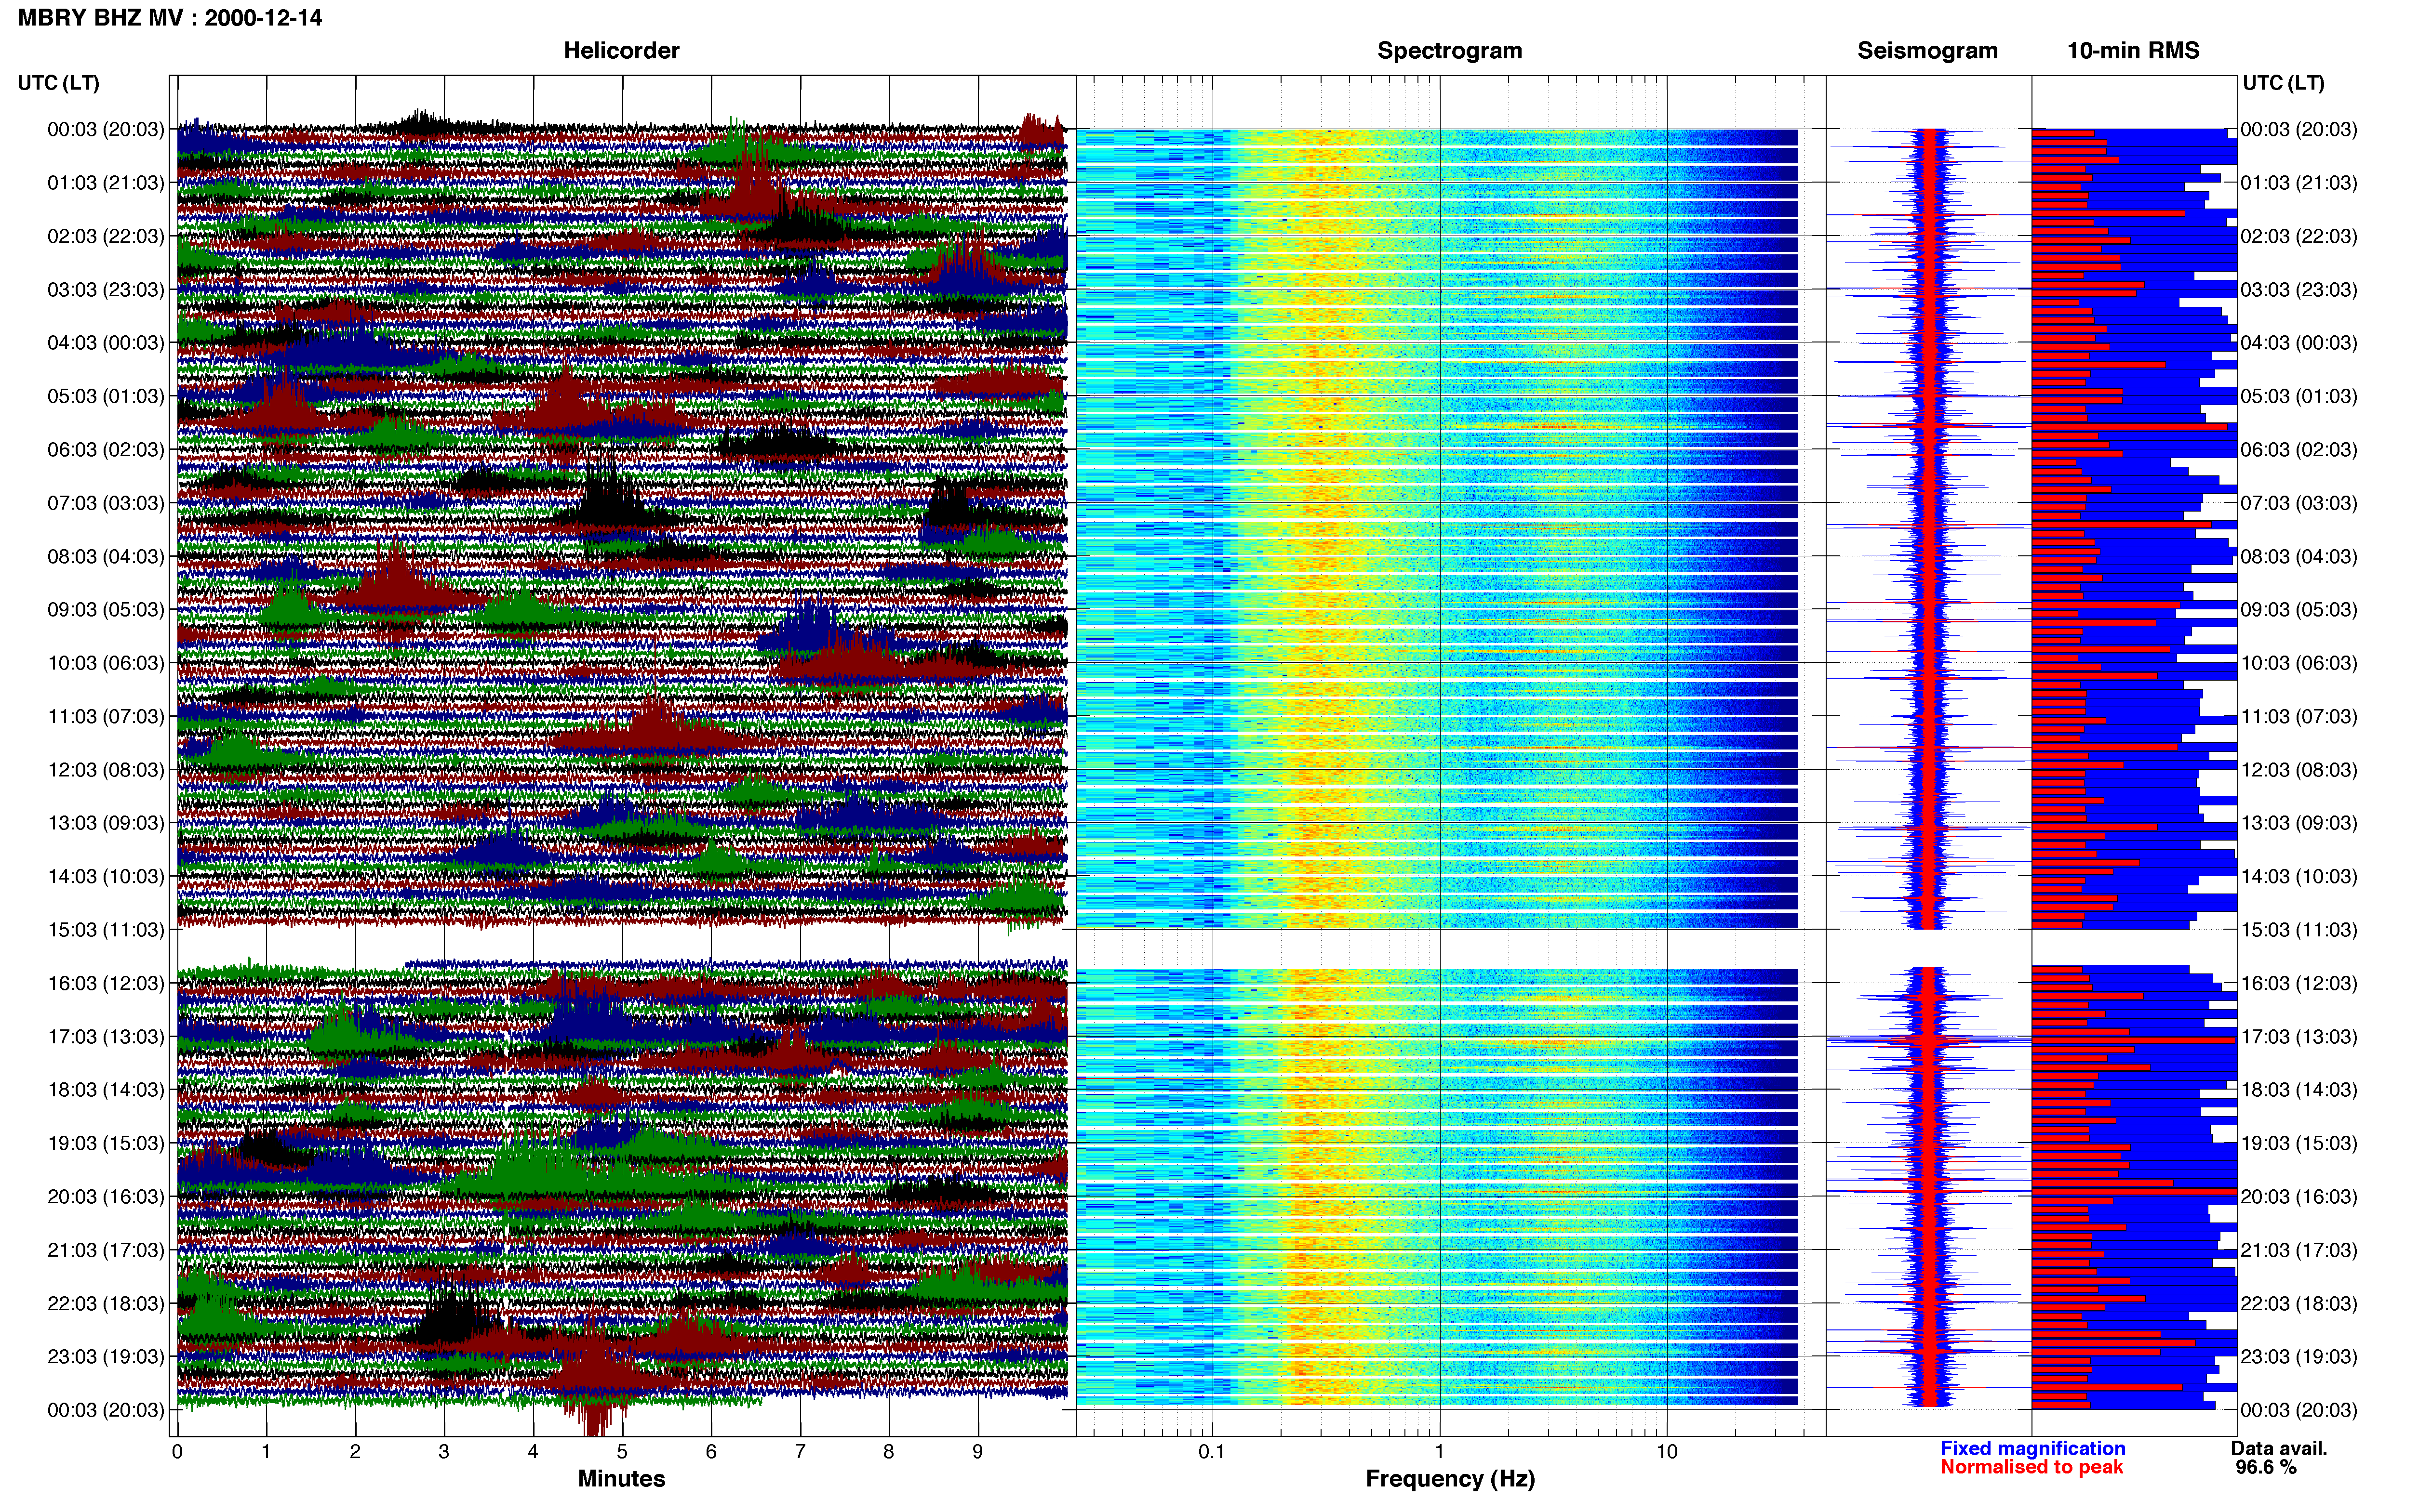The image size is (2419, 1512).
Task: Click the 'Fixed magnification' legend text
Action: pos(2033,1448)
